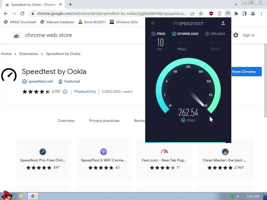Open uBlock Origin extension icon
The height and width of the screenshot is (200, 267).
tap(211, 14)
